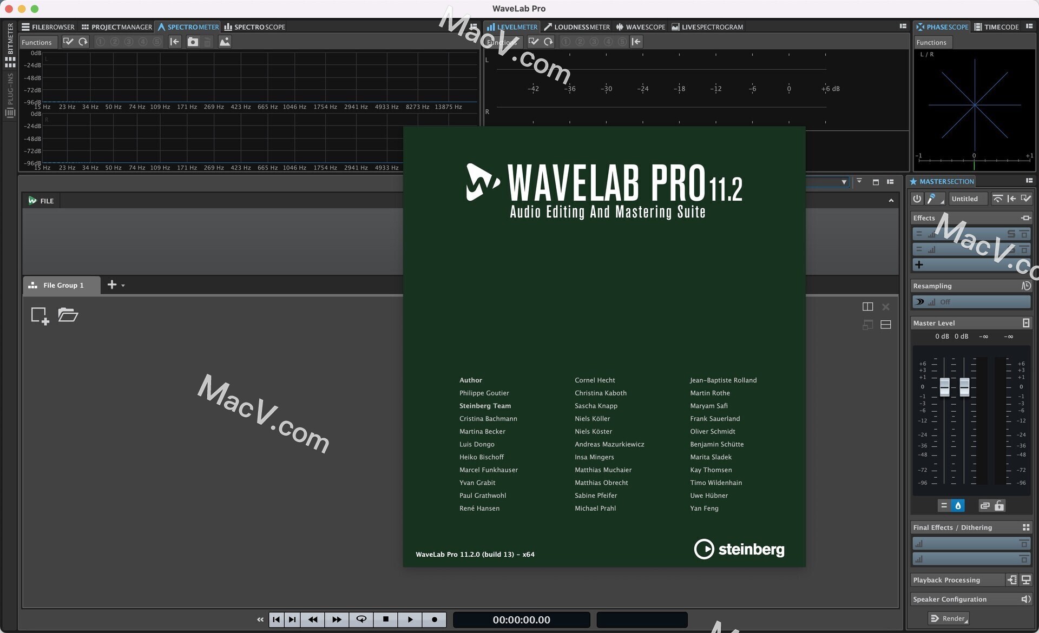Switch to the Timecode tab
This screenshot has width=1039, height=633.
point(996,27)
